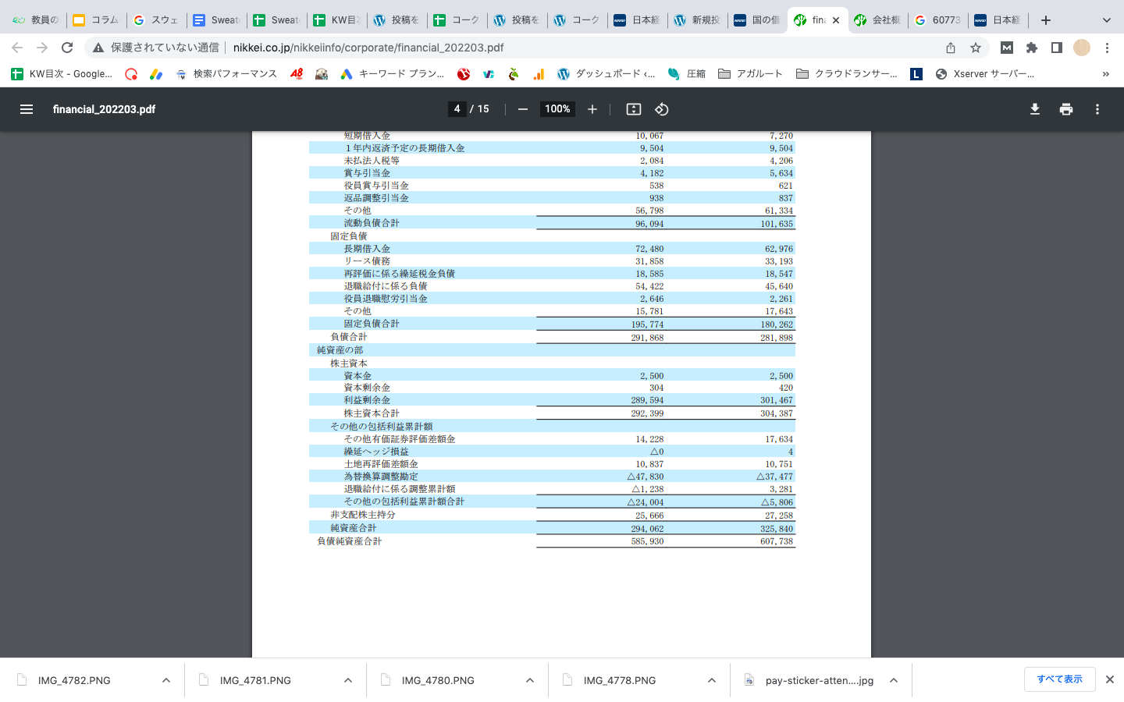Image resolution: width=1124 pixels, height=702 pixels.
Task: Show hidden bookmarks overflow chevron
Action: (1105, 74)
